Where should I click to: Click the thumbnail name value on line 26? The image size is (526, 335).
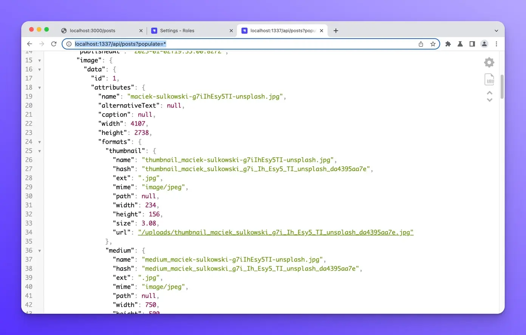click(x=238, y=160)
